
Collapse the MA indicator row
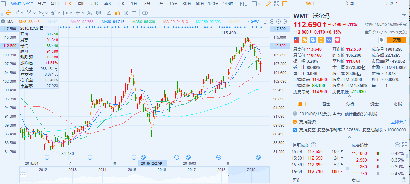coord(3,22)
